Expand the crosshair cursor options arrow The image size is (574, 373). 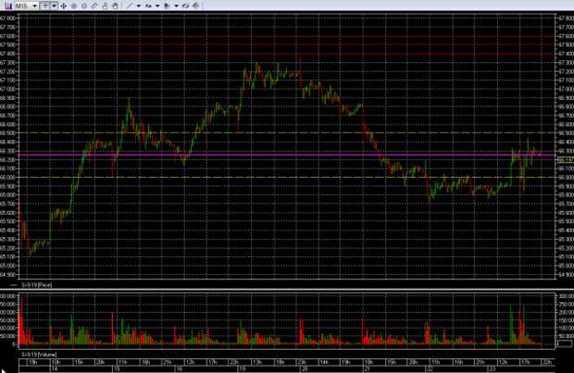tap(54, 6)
